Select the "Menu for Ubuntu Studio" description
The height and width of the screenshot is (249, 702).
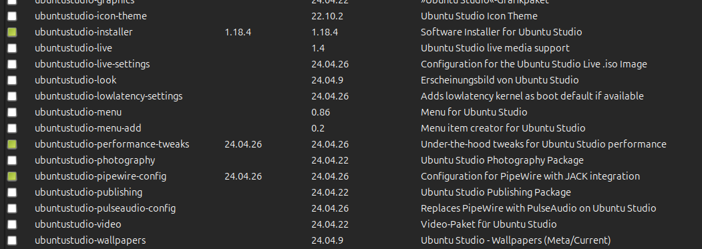point(474,112)
